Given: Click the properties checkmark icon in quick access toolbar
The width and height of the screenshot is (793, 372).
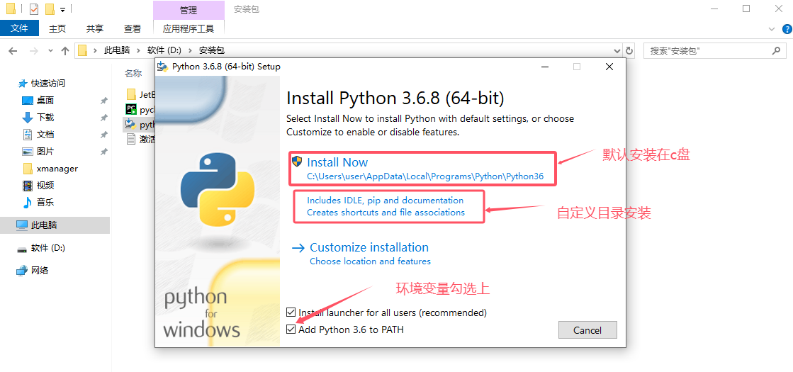Looking at the screenshot, I should pos(33,9).
